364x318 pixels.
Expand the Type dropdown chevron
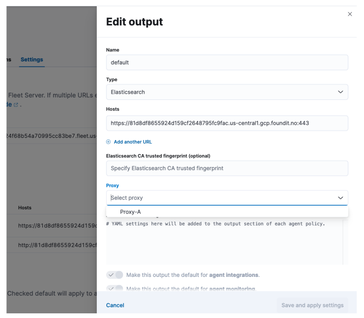point(341,92)
